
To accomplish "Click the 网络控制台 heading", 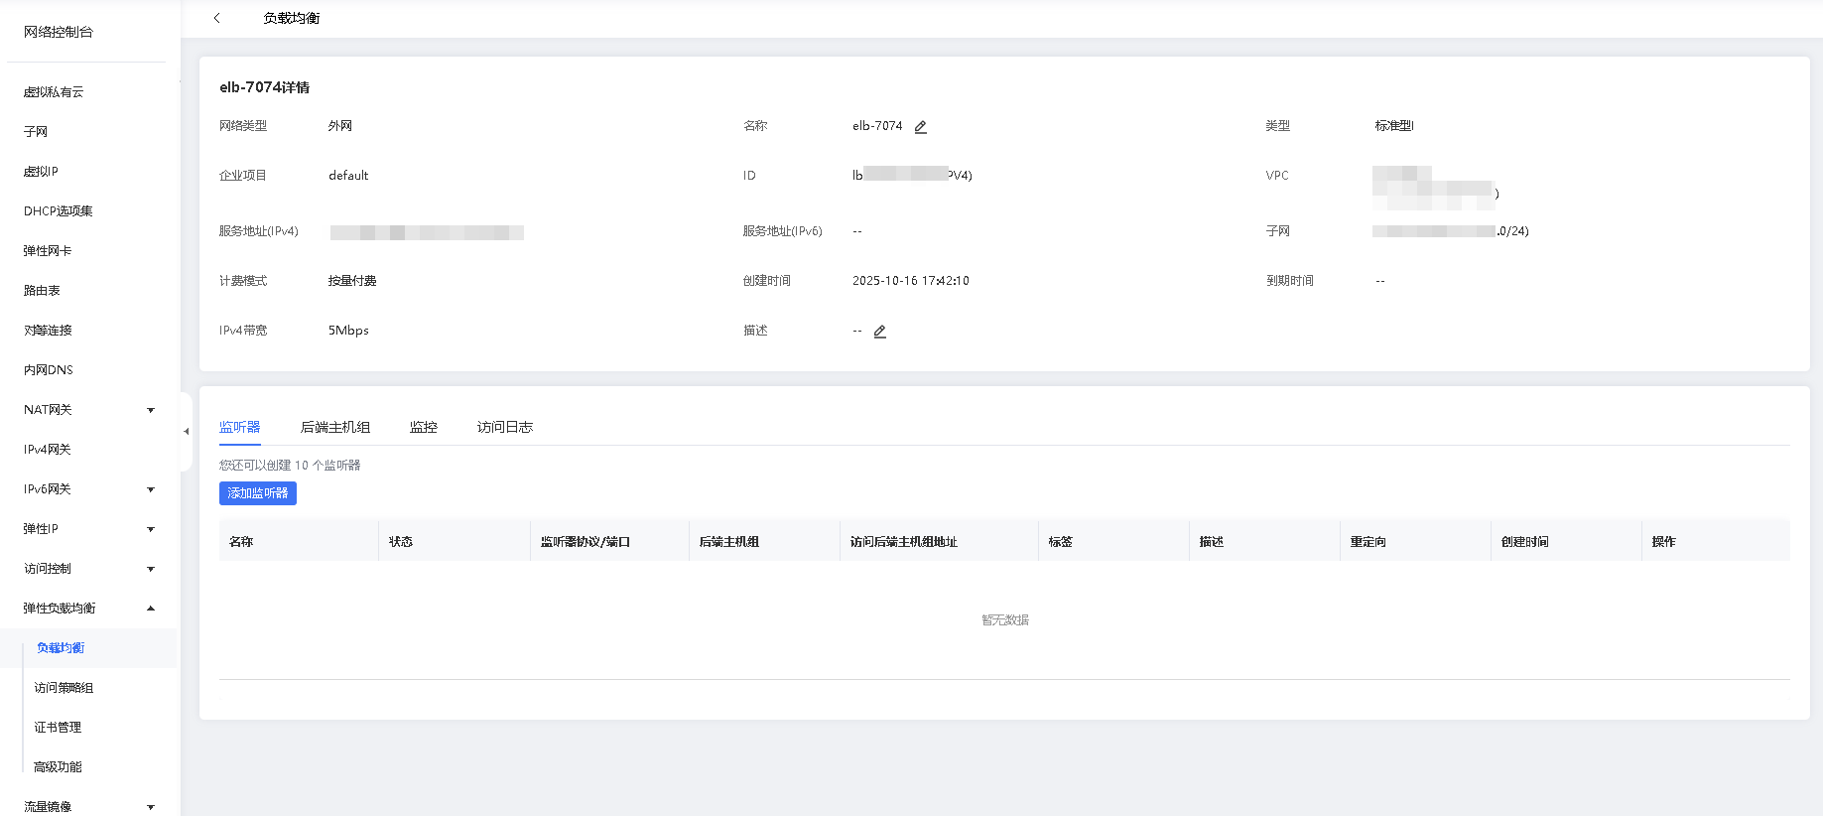I will [x=59, y=32].
